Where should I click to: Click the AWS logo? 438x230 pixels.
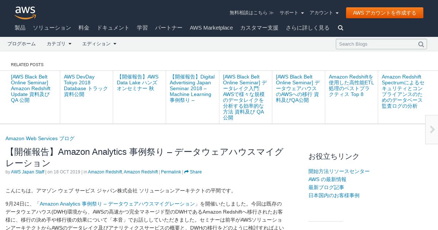[x=25, y=13]
